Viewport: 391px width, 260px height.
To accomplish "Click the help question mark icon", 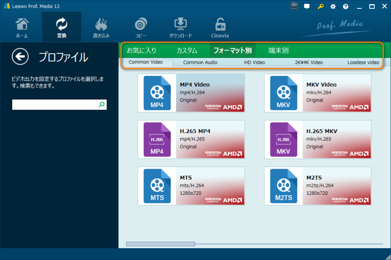I will pyautogui.click(x=345, y=6).
